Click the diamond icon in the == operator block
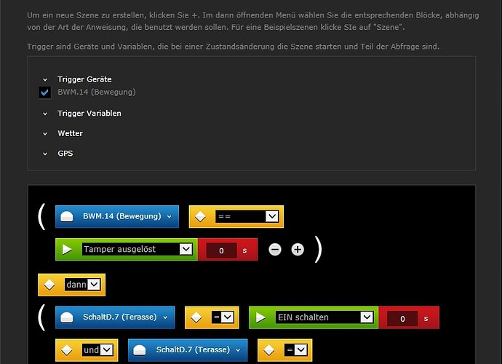 click(200, 217)
